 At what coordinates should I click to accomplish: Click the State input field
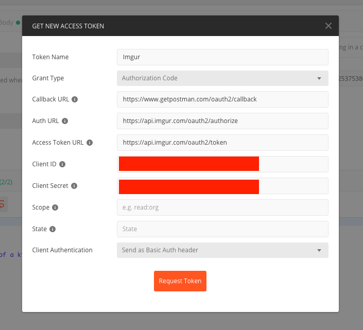(x=222, y=229)
